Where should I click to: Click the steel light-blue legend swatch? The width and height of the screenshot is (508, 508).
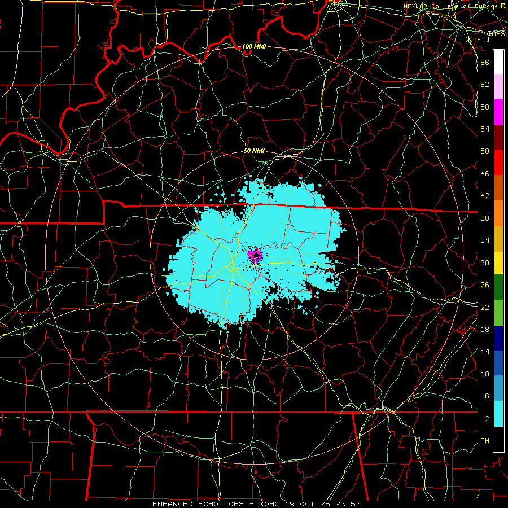pyautogui.click(x=498, y=388)
